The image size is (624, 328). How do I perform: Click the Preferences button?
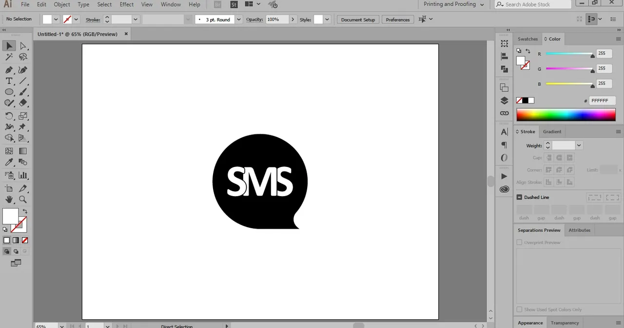click(398, 19)
